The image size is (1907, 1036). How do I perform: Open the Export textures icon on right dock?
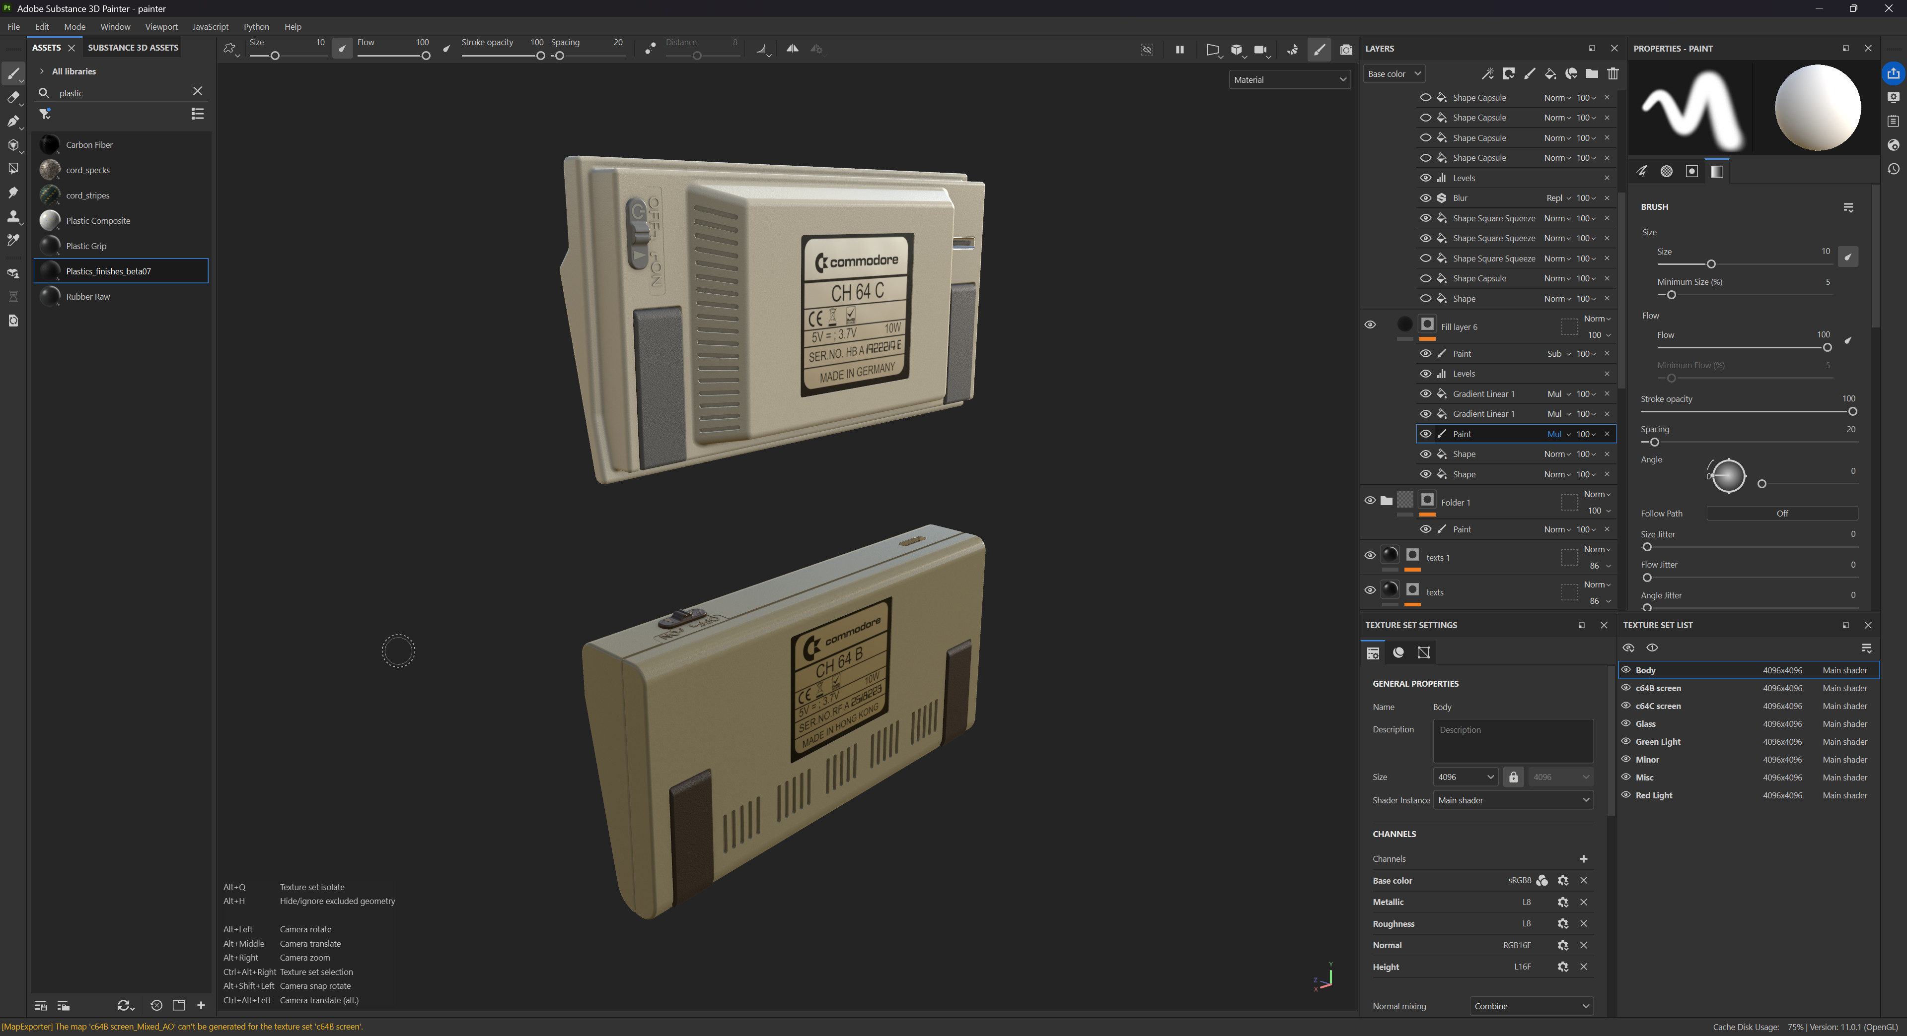(x=1893, y=73)
